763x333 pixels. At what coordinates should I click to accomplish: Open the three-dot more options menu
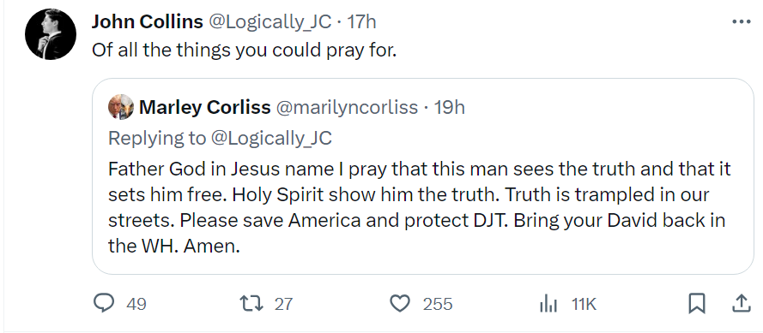[x=741, y=22]
